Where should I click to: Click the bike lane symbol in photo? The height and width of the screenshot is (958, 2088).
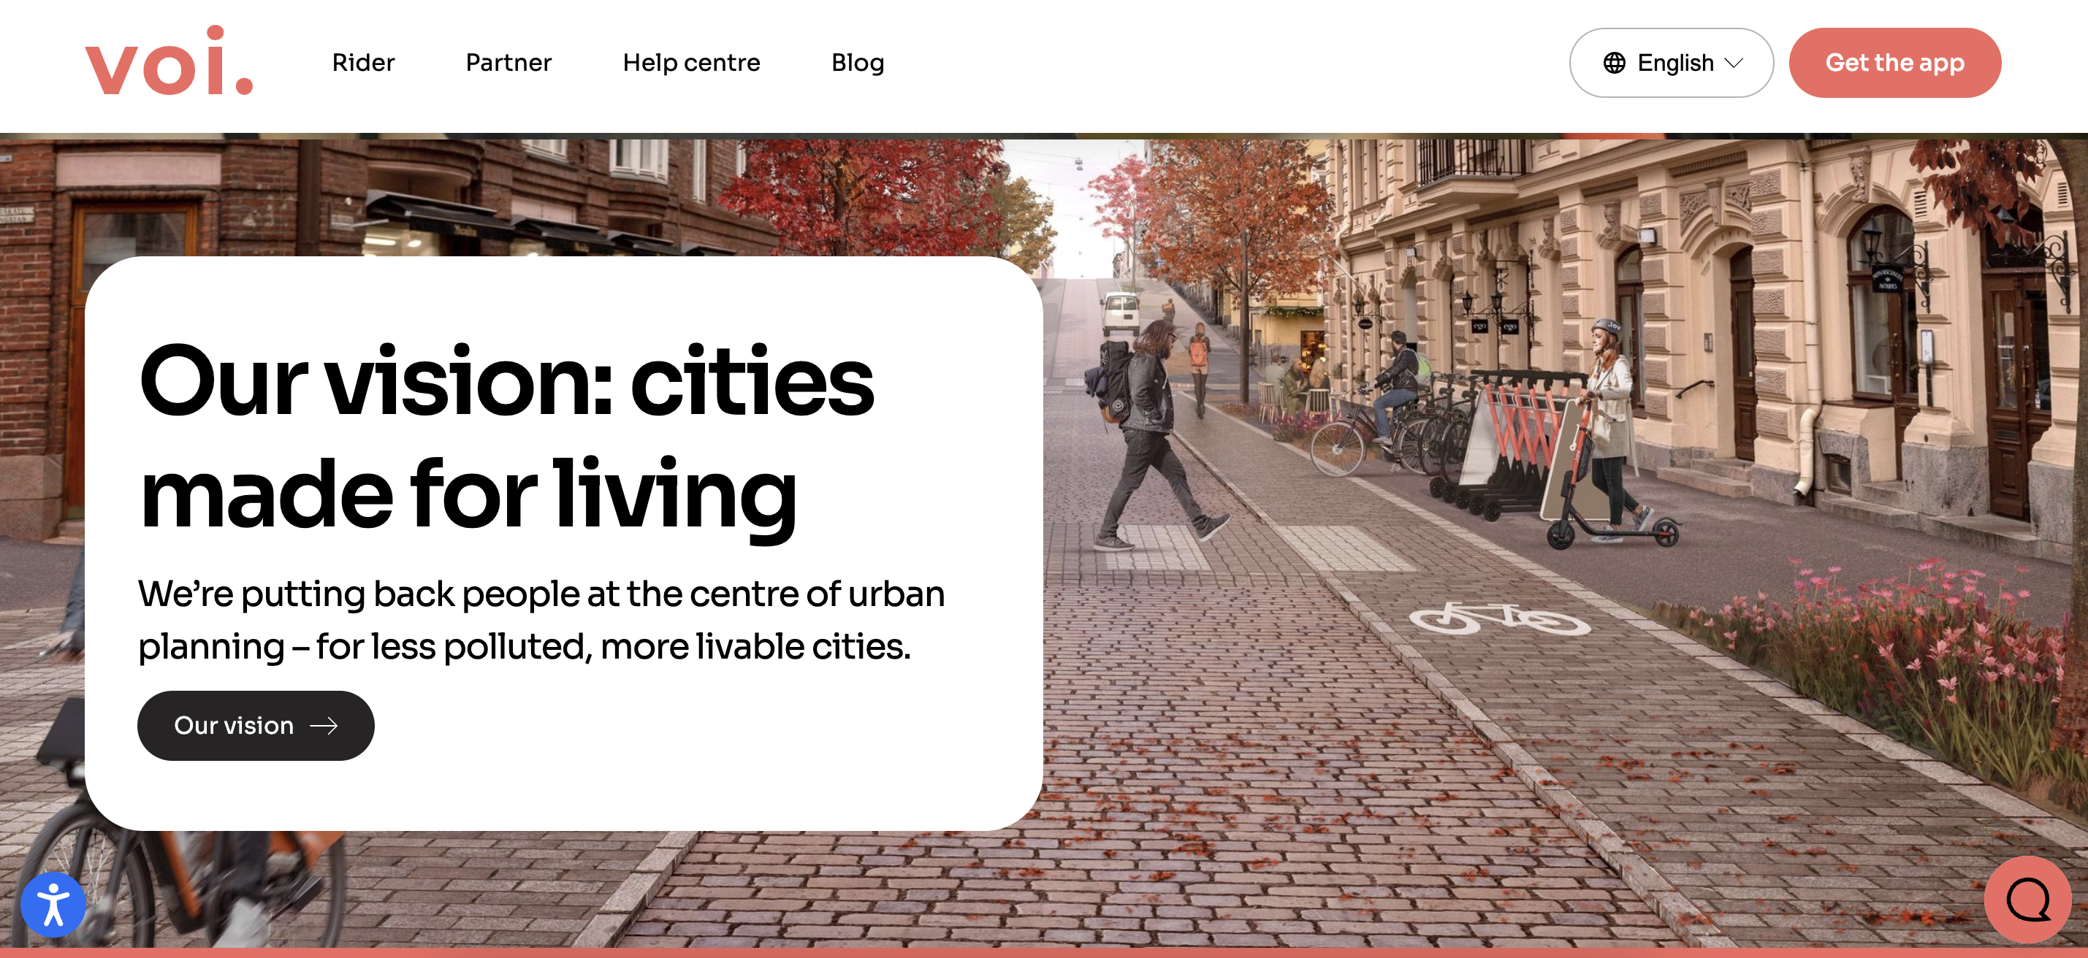coord(1500,619)
